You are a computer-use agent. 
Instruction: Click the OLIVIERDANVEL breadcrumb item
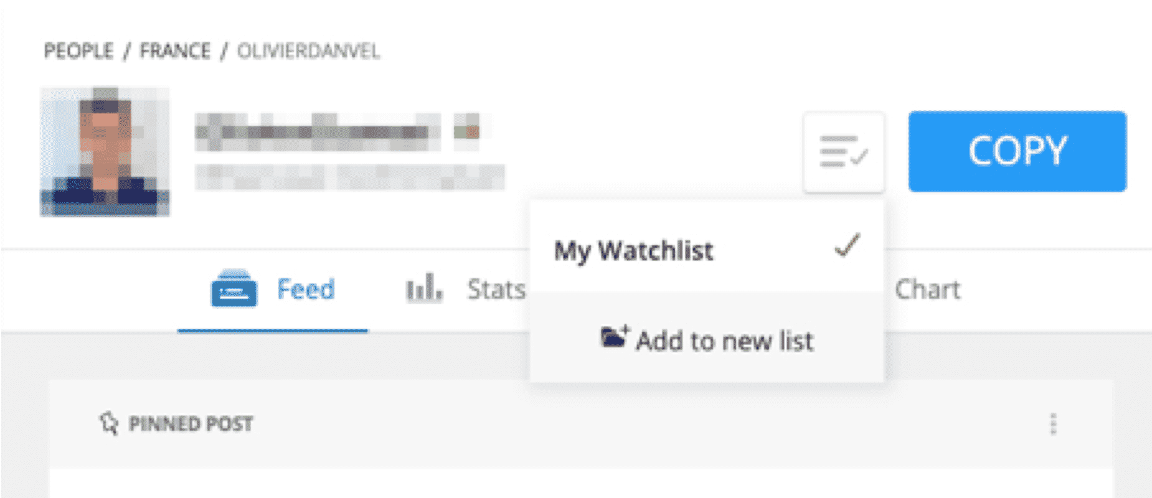[308, 50]
